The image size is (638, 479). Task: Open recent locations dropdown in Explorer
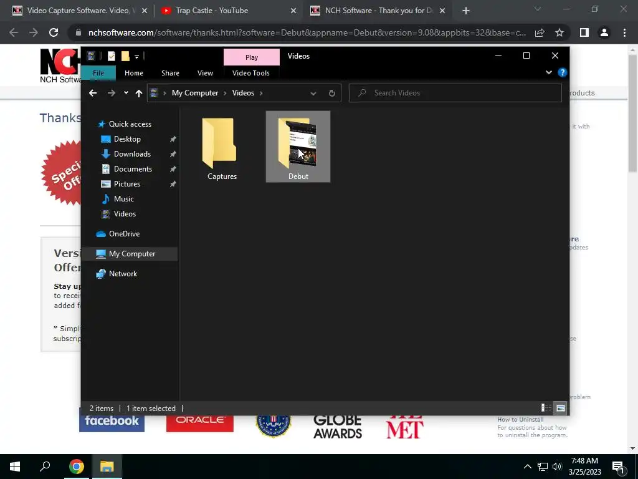point(126,93)
